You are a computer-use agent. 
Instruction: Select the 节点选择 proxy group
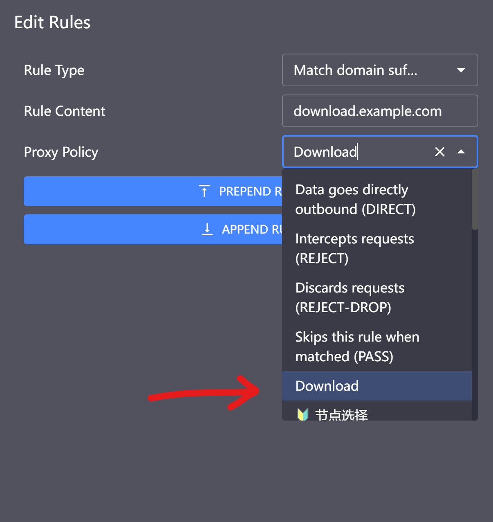pyautogui.click(x=341, y=414)
